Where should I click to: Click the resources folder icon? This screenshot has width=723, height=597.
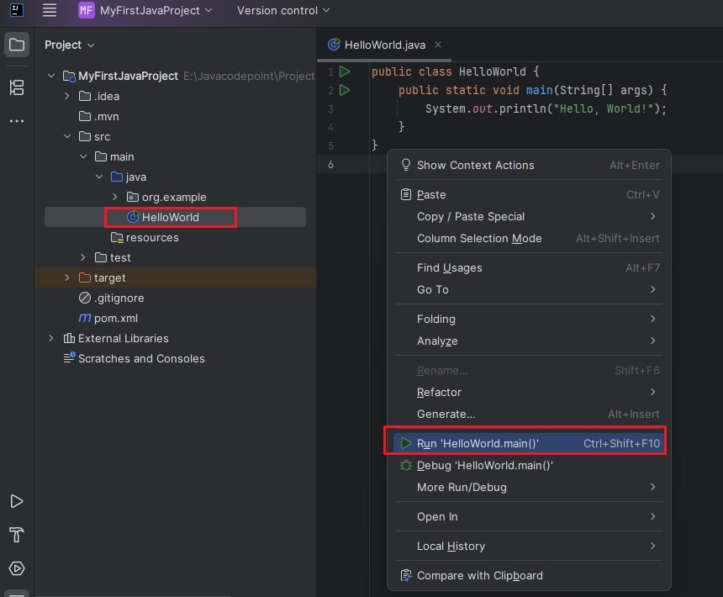coord(117,237)
